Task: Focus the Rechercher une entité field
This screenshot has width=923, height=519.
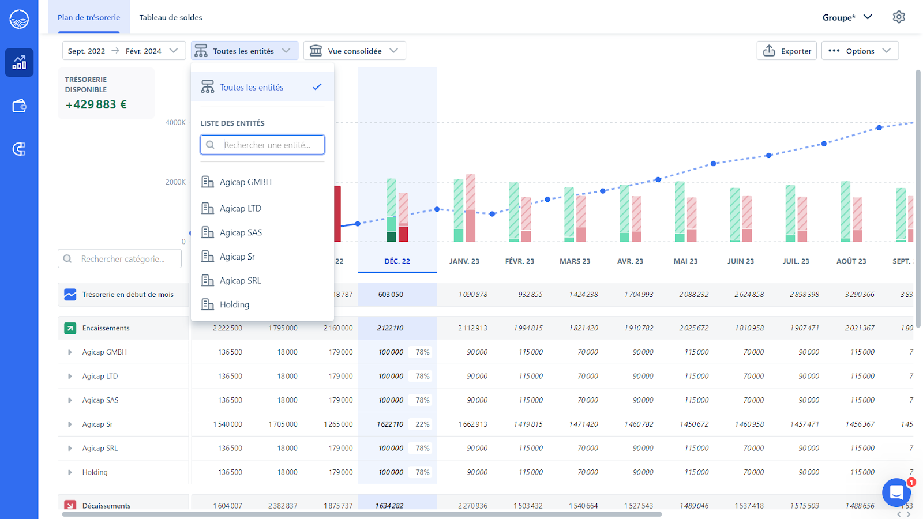Action: (262, 145)
